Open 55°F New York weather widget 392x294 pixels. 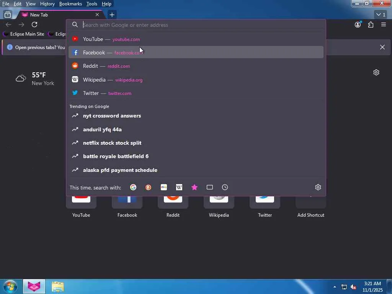pos(35,78)
